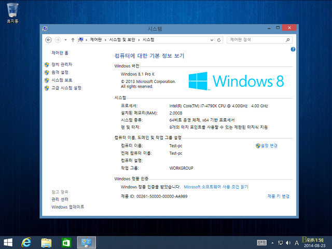The width and height of the screenshot is (332, 249).
Task: Refresh the System page
Action: click(219, 40)
